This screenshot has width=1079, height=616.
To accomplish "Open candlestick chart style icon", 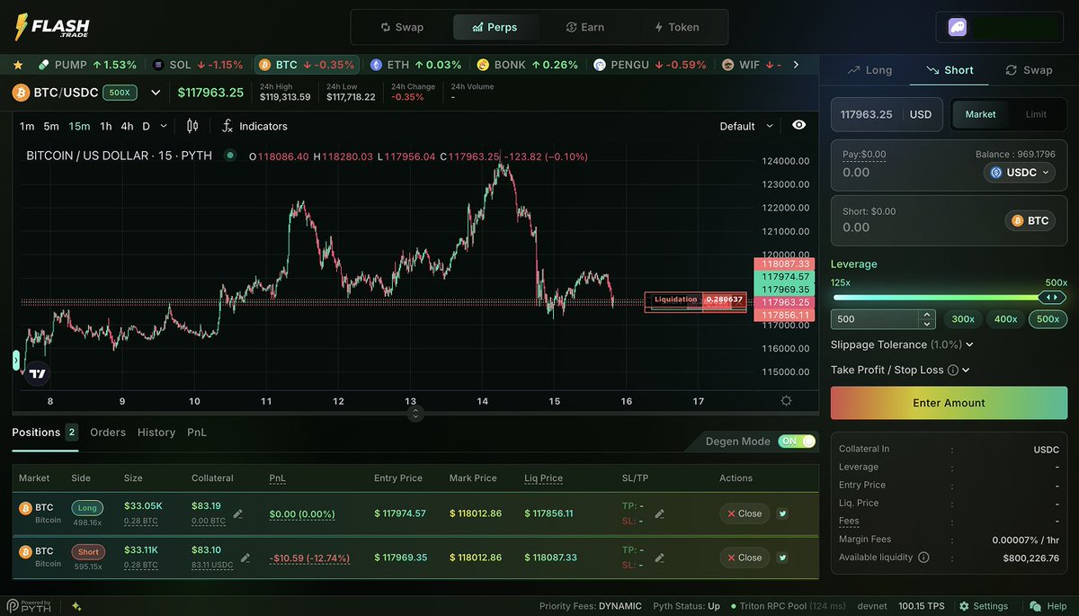I will point(192,126).
